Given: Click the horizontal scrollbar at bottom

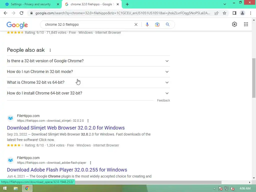Looking at the screenshot, I should (148, 182).
